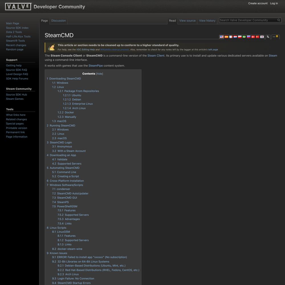Select the Polish flag language icon
The image size is (285, 285).
(x=240, y=37)
